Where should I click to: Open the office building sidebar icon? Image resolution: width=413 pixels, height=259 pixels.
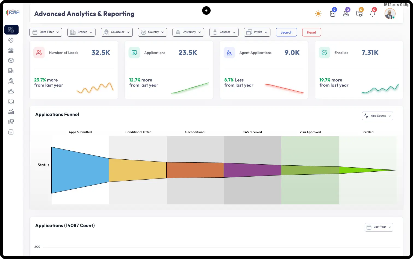pos(11,71)
